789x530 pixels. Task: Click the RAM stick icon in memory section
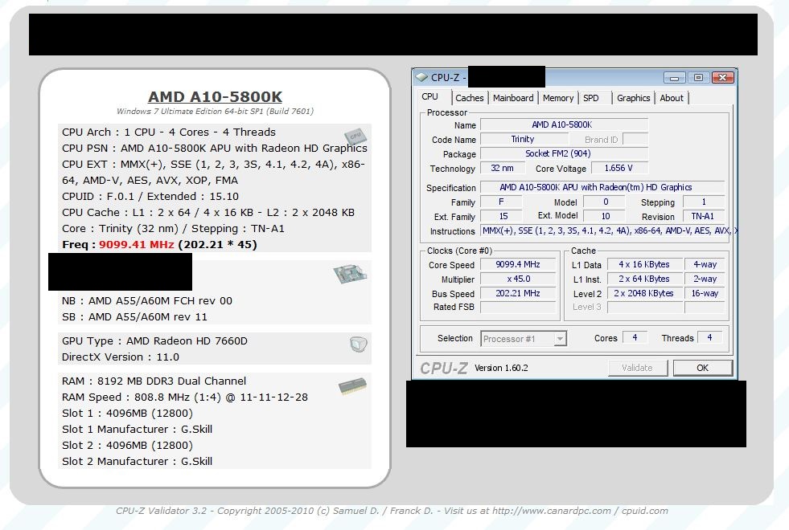coord(352,388)
